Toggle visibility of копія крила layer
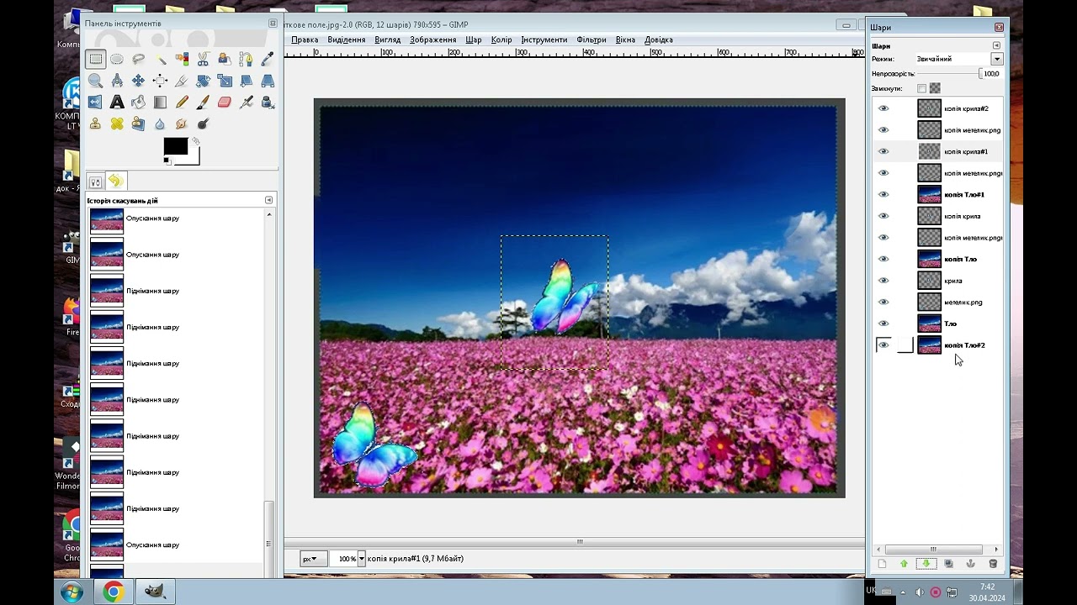Screen dimensions: 1077x605 [883, 216]
